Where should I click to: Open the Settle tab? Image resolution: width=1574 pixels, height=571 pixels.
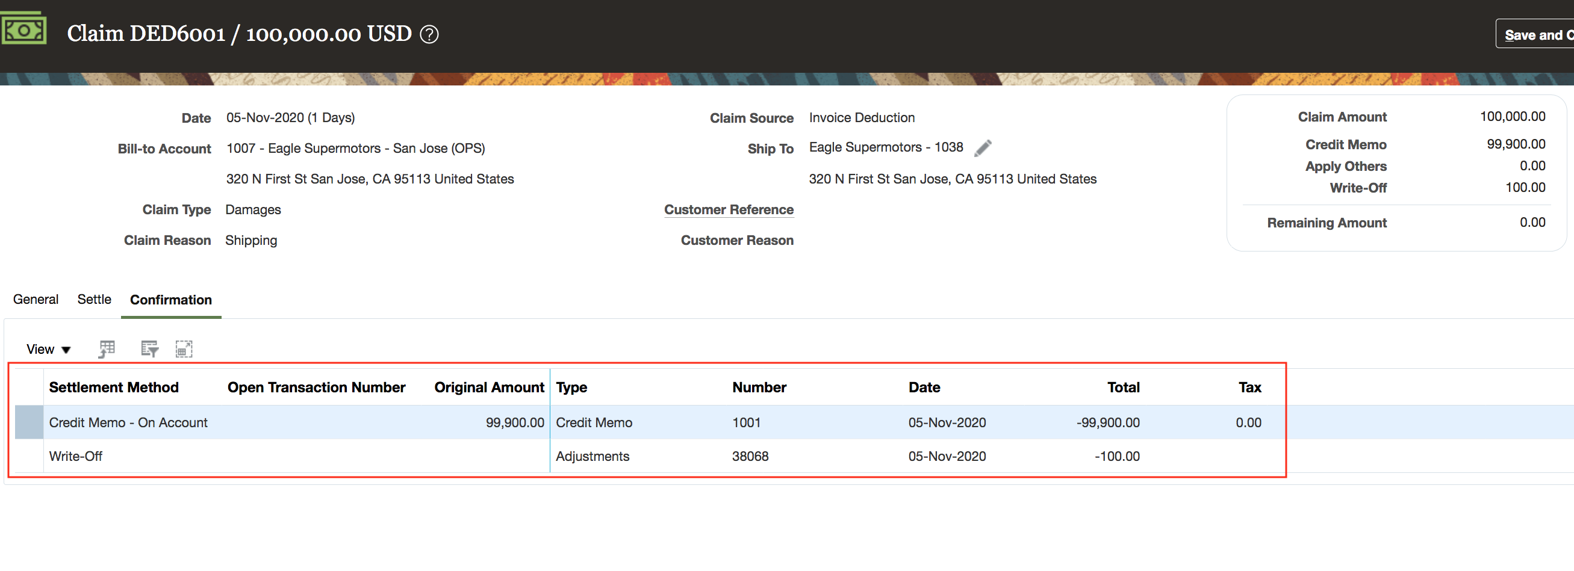point(94,299)
